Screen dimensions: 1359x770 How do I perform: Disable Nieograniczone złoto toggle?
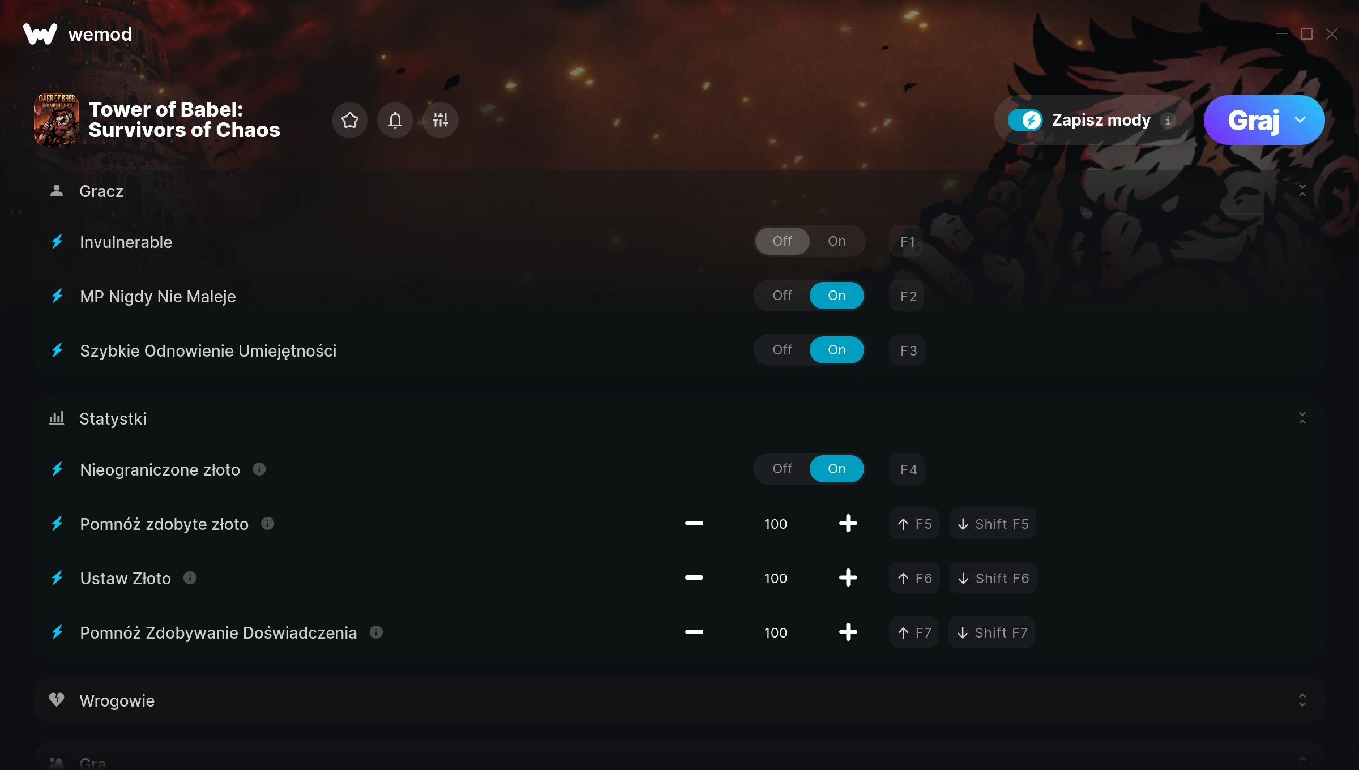click(x=782, y=469)
